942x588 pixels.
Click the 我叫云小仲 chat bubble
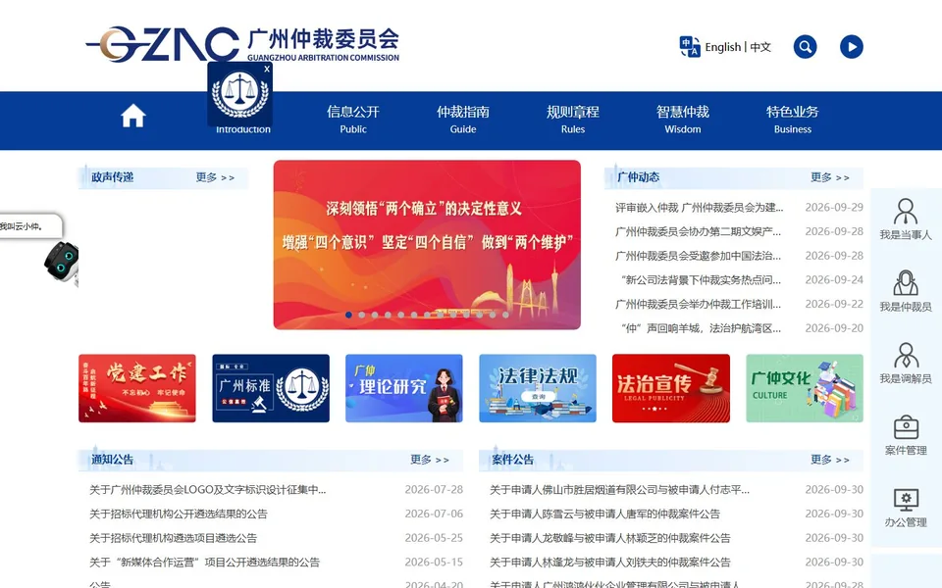click(x=30, y=226)
